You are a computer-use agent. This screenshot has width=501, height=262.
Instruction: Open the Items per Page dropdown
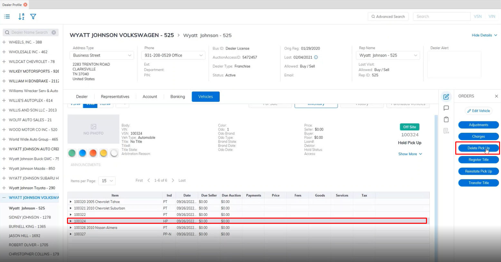[107, 181]
